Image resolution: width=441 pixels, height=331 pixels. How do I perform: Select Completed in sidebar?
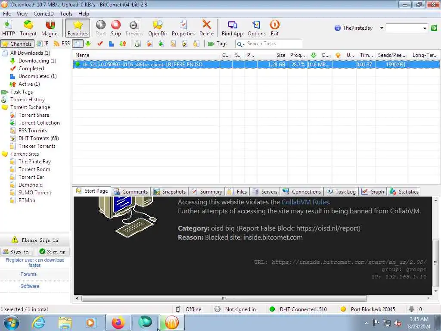[31, 69]
